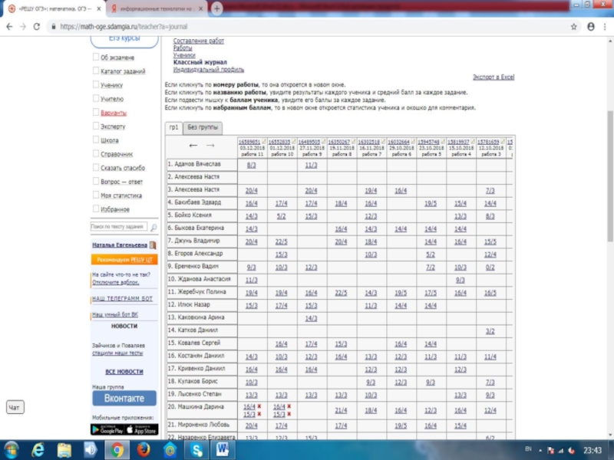Open Skype from the taskbar
614x460 pixels.
coord(196,450)
